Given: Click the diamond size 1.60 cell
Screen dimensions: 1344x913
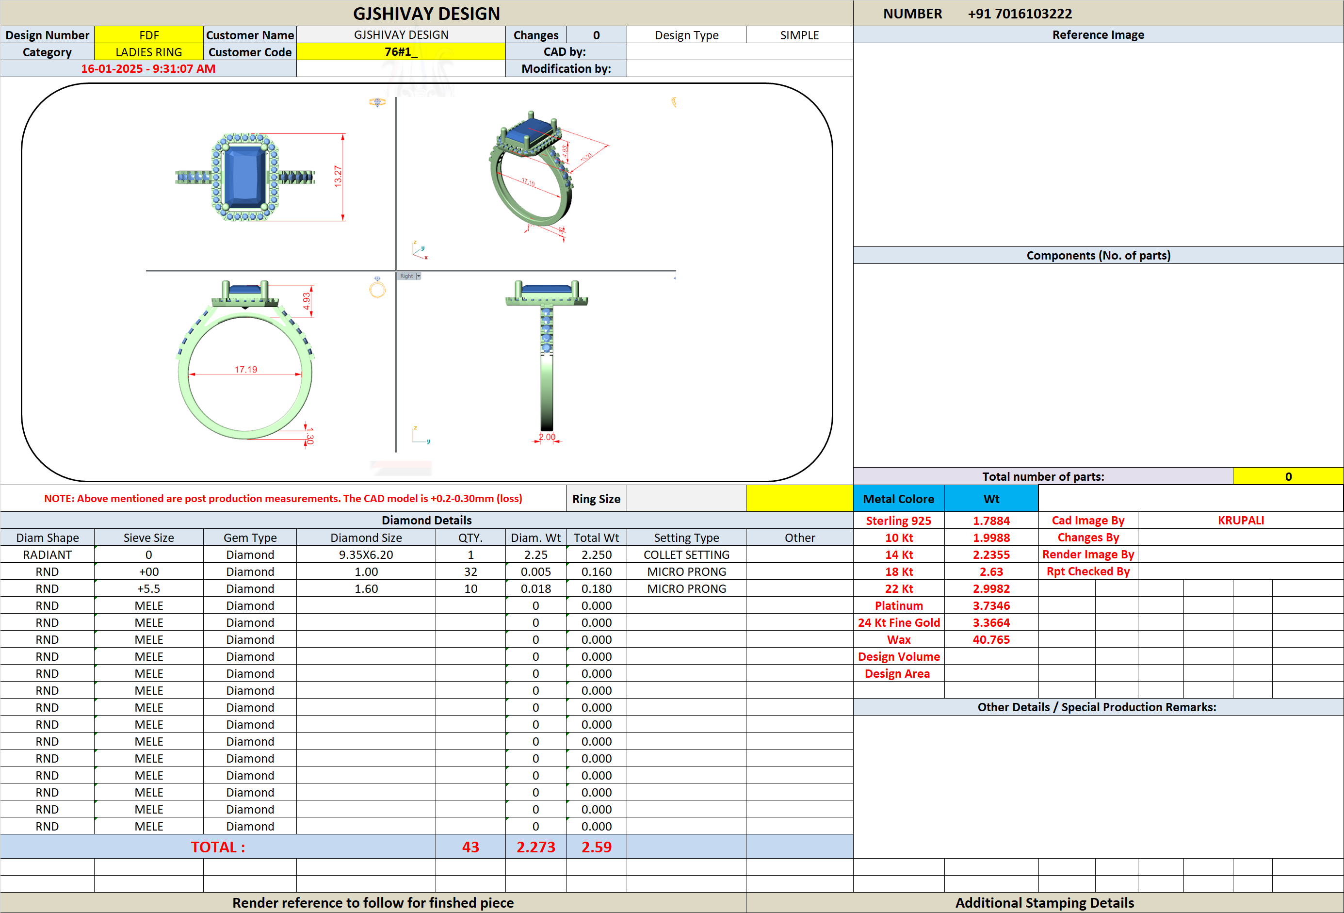Looking at the screenshot, I should [366, 588].
